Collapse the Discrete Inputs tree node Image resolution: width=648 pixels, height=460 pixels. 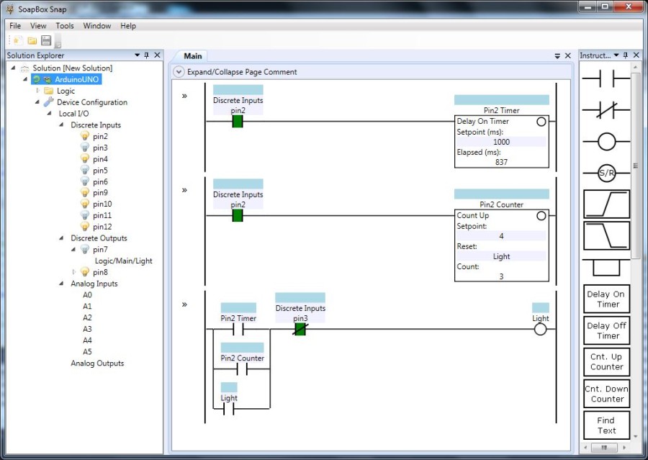(61, 125)
